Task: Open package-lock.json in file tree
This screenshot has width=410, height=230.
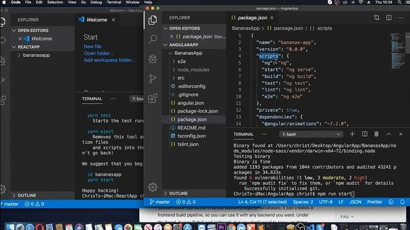Action: pos(194,111)
